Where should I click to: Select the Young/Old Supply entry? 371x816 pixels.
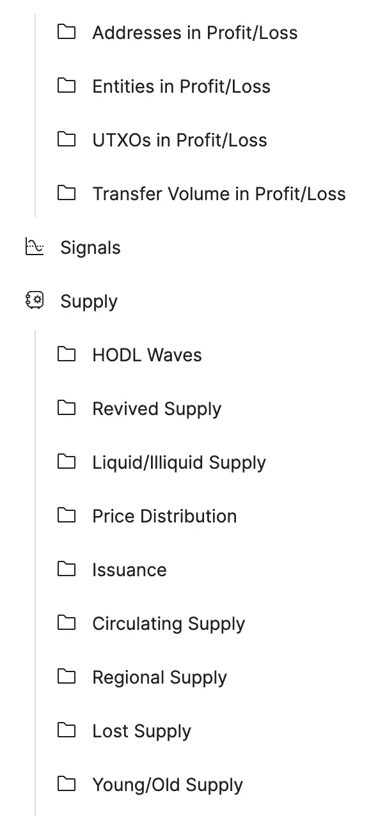(168, 785)
